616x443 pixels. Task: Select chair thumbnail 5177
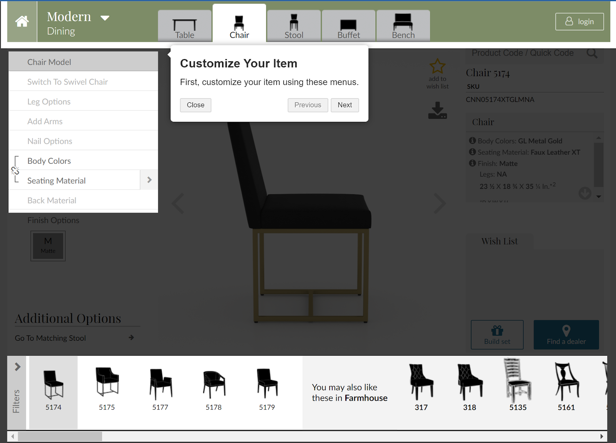161,389
